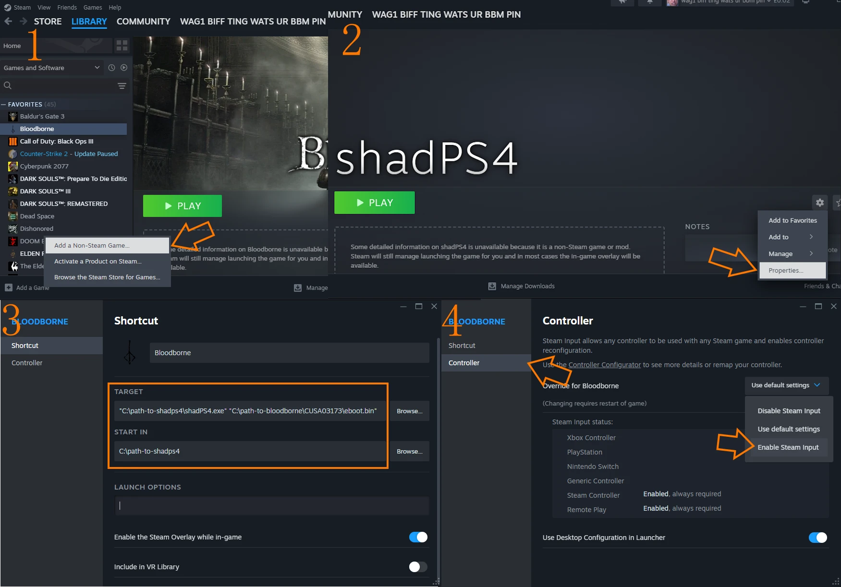The image size is (841, 587).
Task: Open the Games and Software dropdown
Action: [x=52, y=68]
